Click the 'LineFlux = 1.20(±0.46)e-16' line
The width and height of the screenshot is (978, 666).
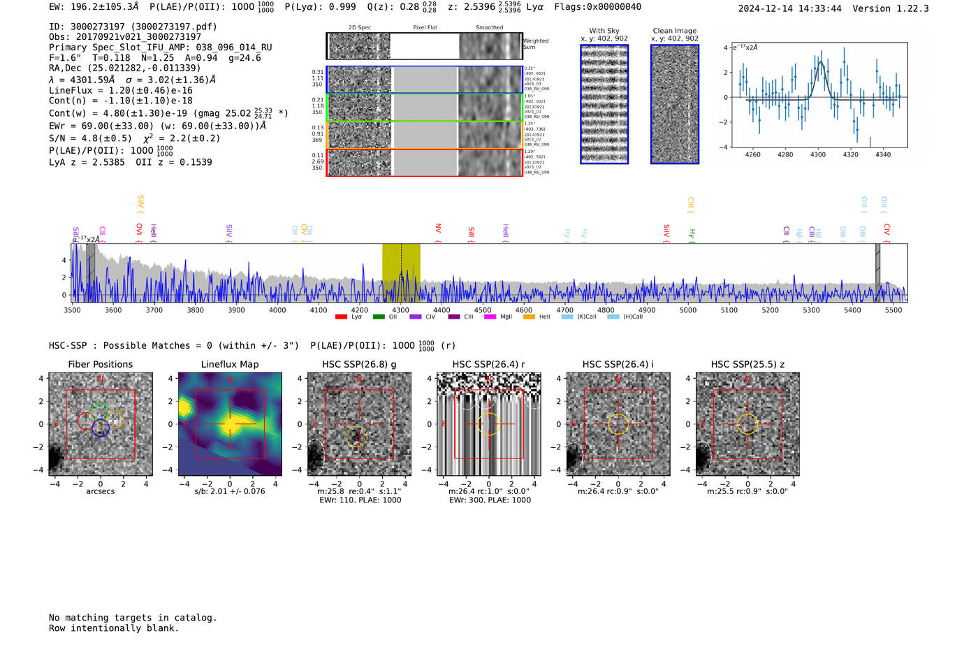tap(121, 90)
